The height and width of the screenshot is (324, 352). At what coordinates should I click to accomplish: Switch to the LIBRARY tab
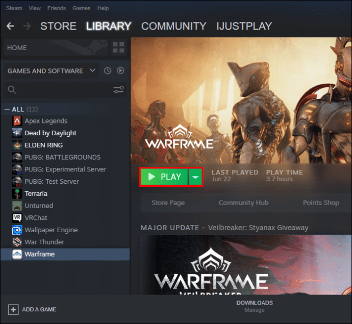109,26
